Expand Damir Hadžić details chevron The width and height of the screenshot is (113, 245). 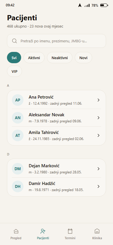tap(98, 186)
